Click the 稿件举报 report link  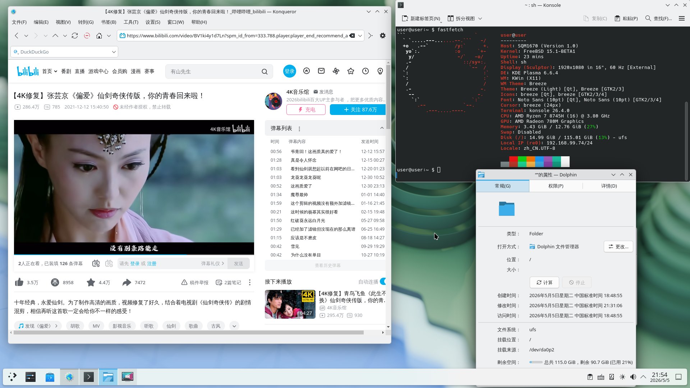[x=195, y=282]
